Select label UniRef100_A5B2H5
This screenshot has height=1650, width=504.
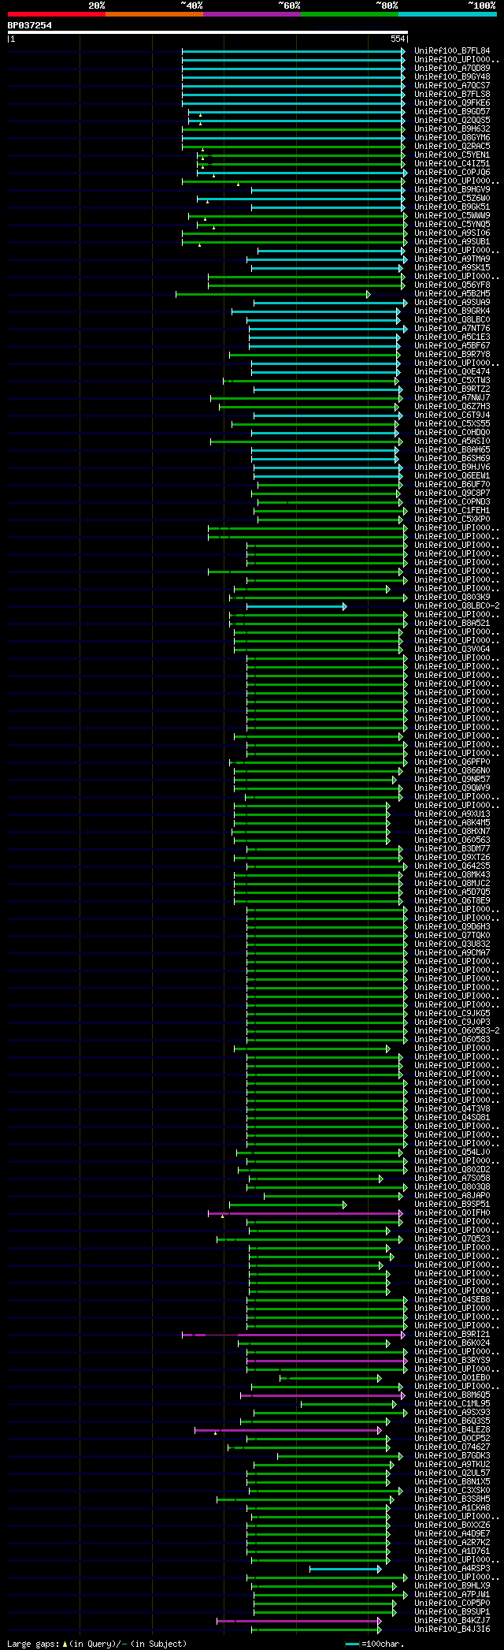[452, 294]
